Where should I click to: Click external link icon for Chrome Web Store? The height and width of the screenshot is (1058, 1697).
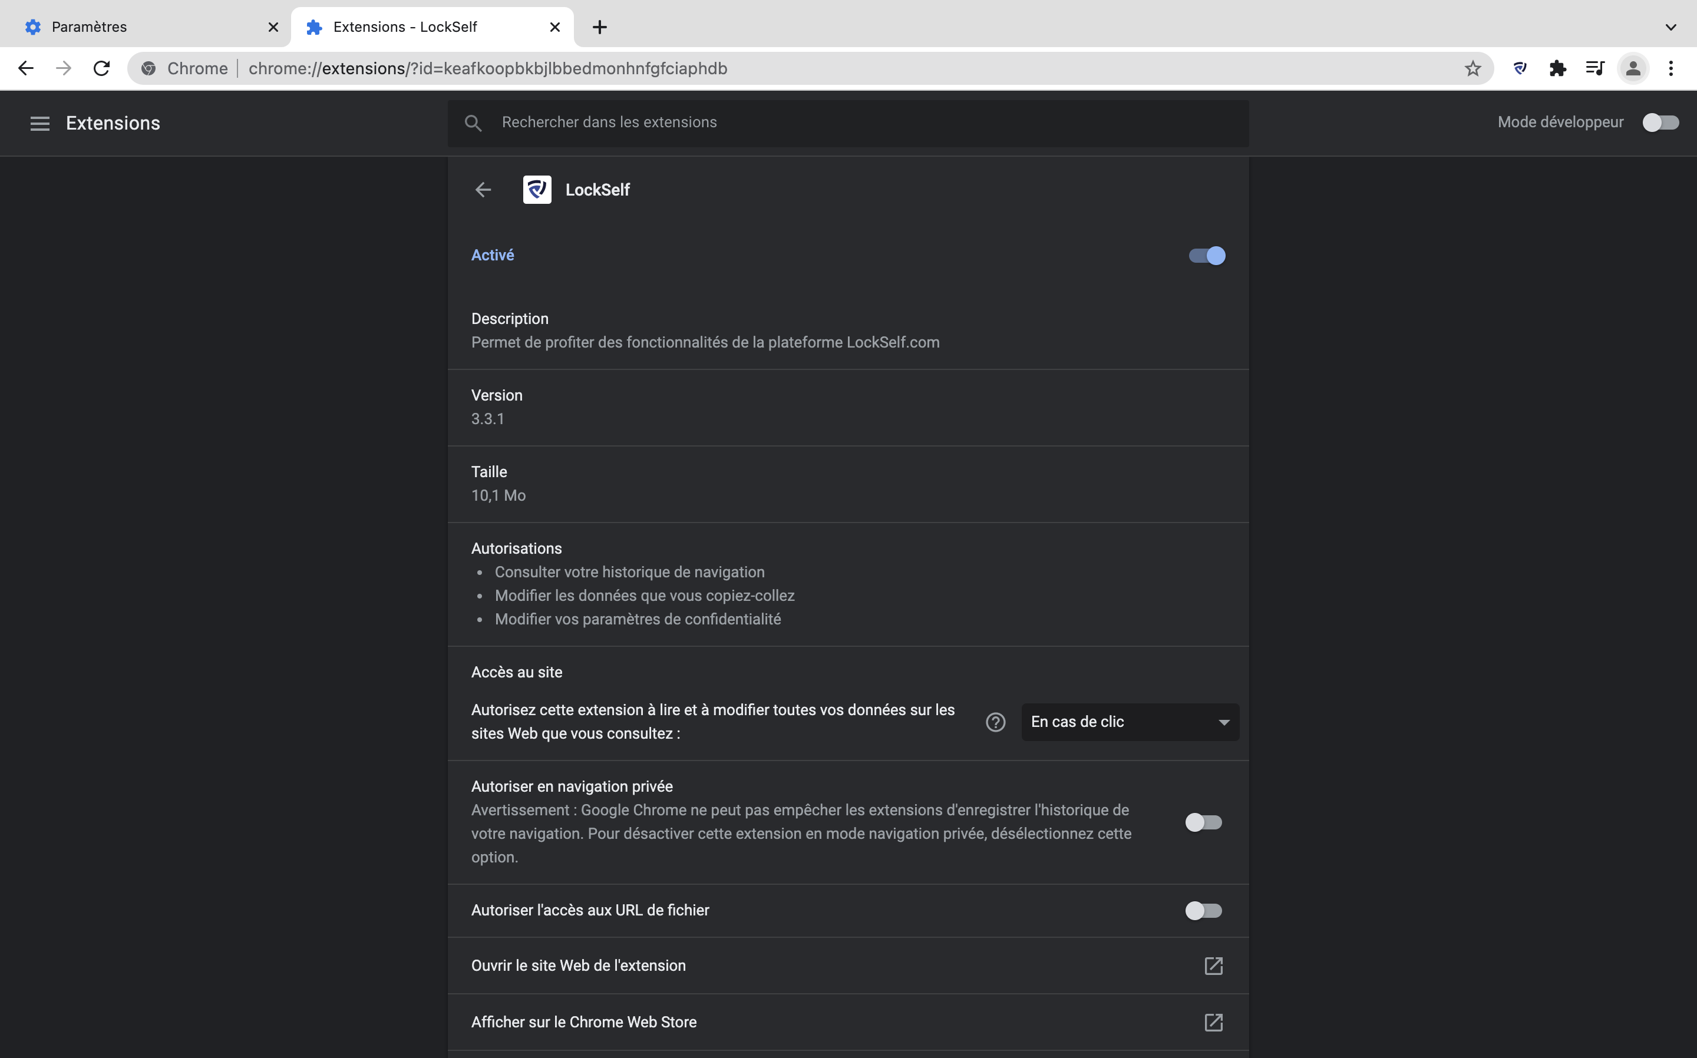pyautogui.click(x=1213, y=1022)
